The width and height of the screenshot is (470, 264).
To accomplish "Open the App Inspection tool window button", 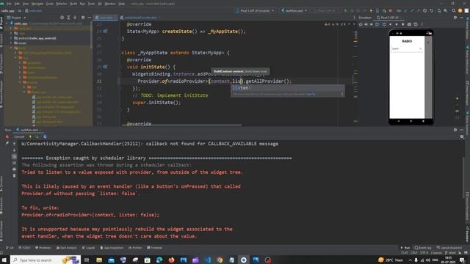I will coord(112,248).
